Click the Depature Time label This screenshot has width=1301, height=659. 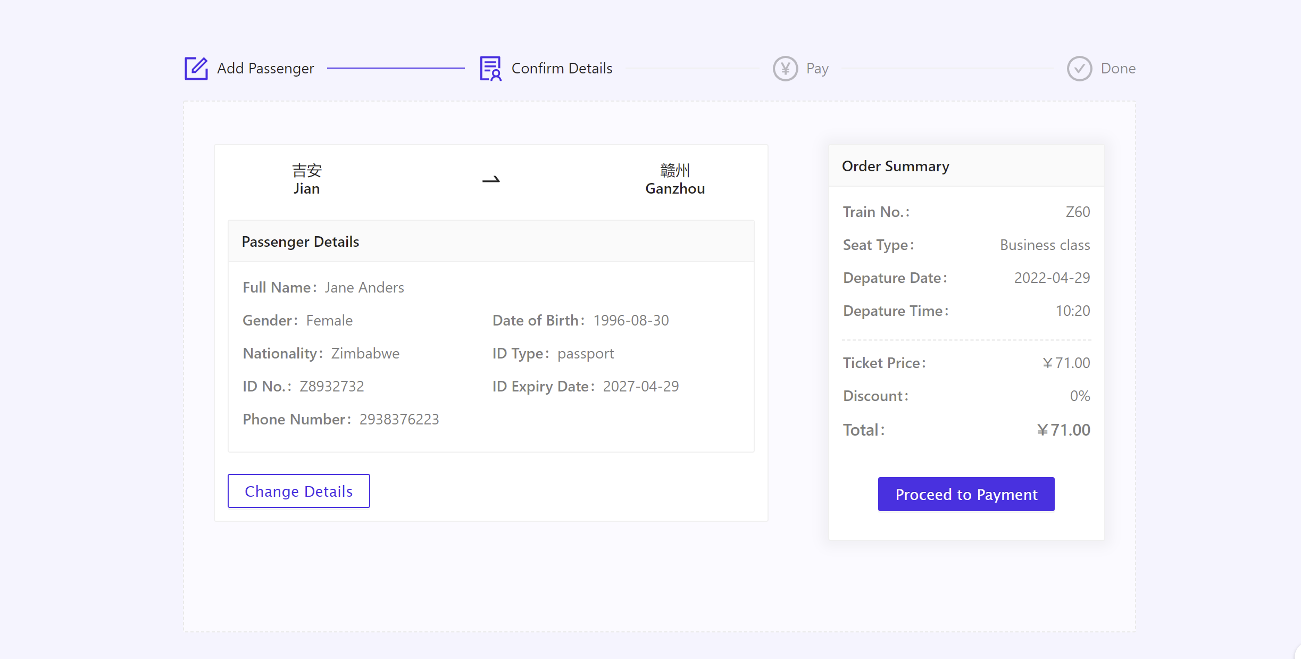click(x=896, y=311)
